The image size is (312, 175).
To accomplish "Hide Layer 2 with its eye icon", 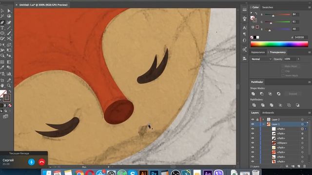I will [x=253, y=120].
